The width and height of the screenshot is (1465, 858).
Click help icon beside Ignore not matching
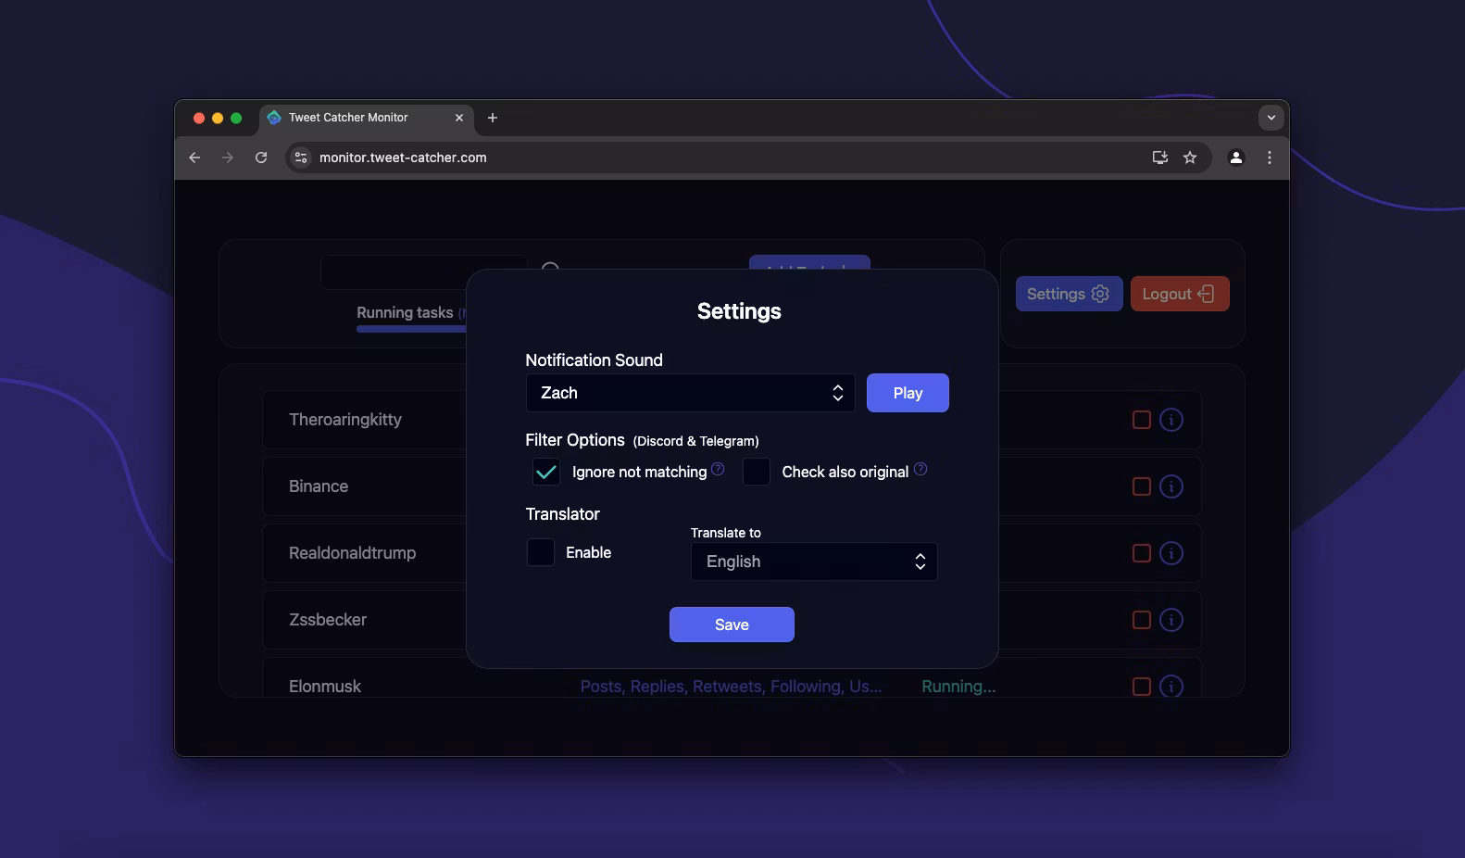(718, 469)
